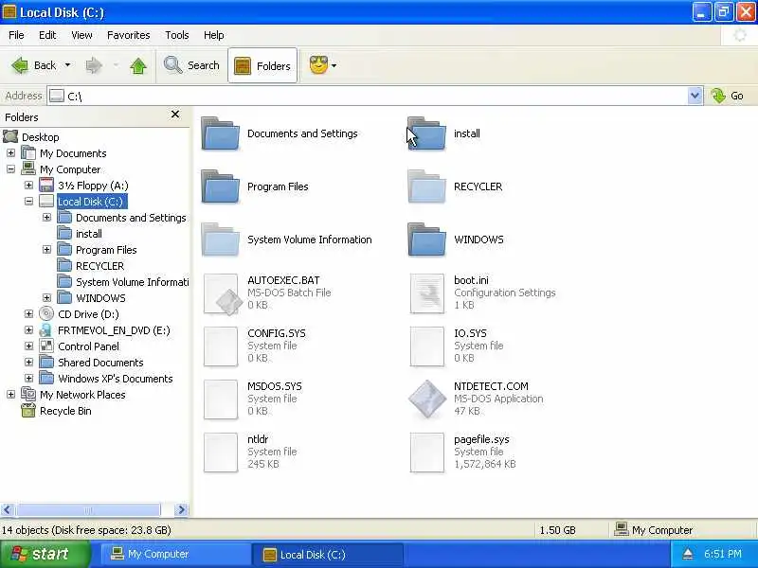The width and height of the screenshot is (758, 568).
Task: Select the NTDETECT.COM file icon
Action: click(x=427, y=399)
